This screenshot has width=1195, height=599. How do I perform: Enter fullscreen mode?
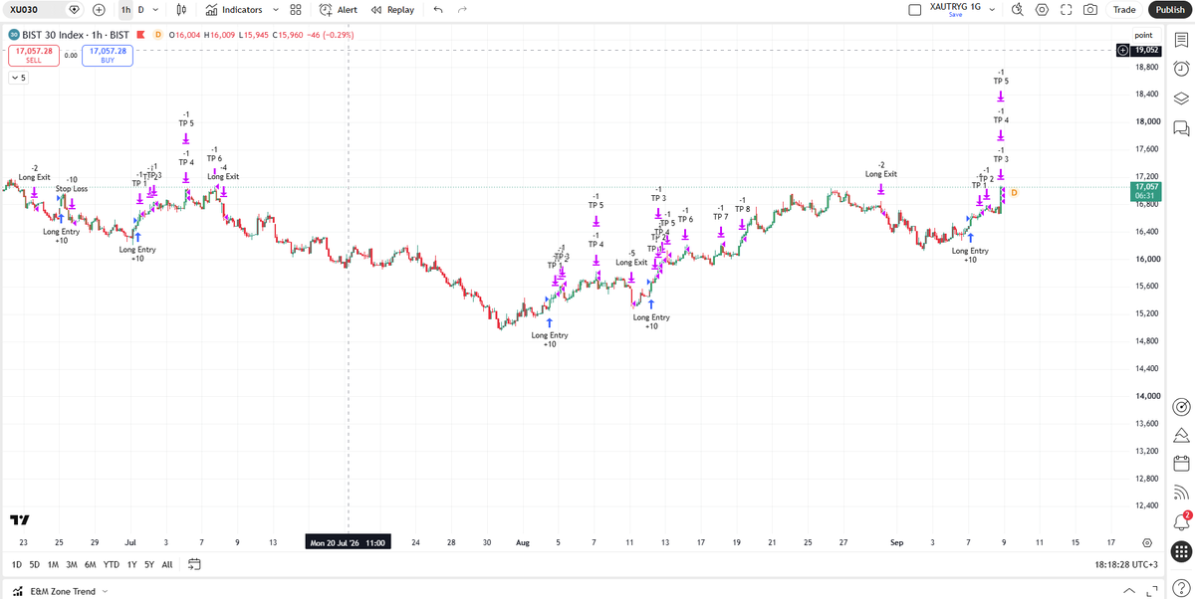[x=1066, y=10]
